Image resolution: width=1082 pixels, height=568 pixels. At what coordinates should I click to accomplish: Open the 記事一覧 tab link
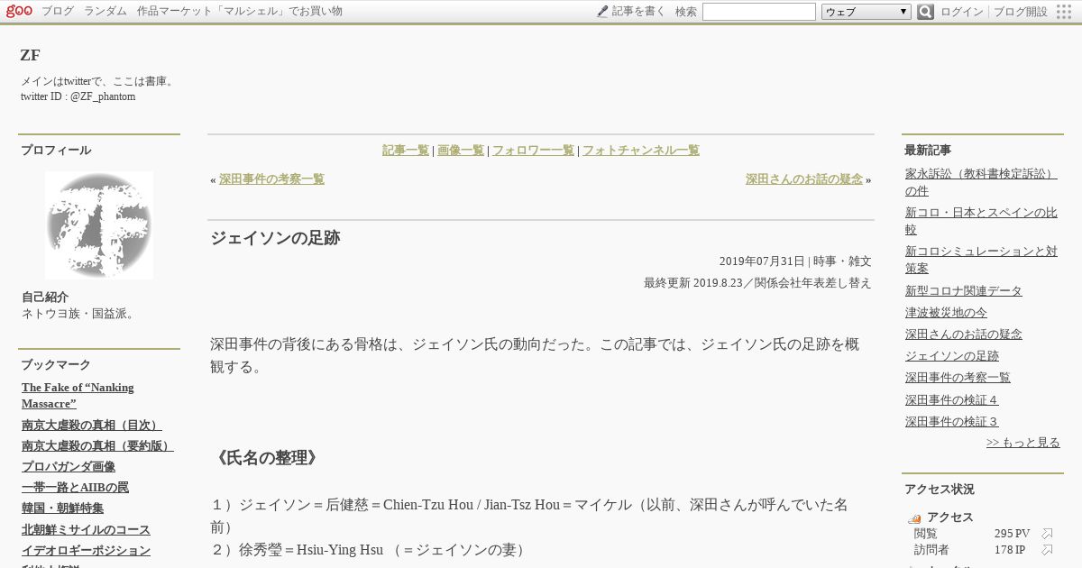[x=406, y=151]
